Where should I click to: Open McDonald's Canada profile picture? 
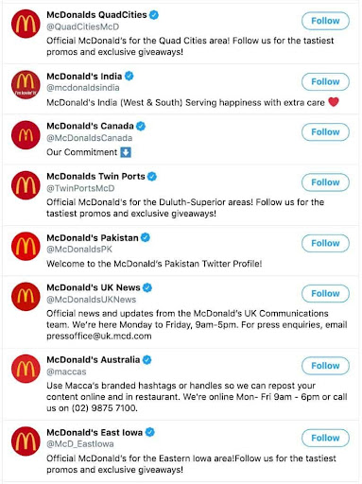26,135
